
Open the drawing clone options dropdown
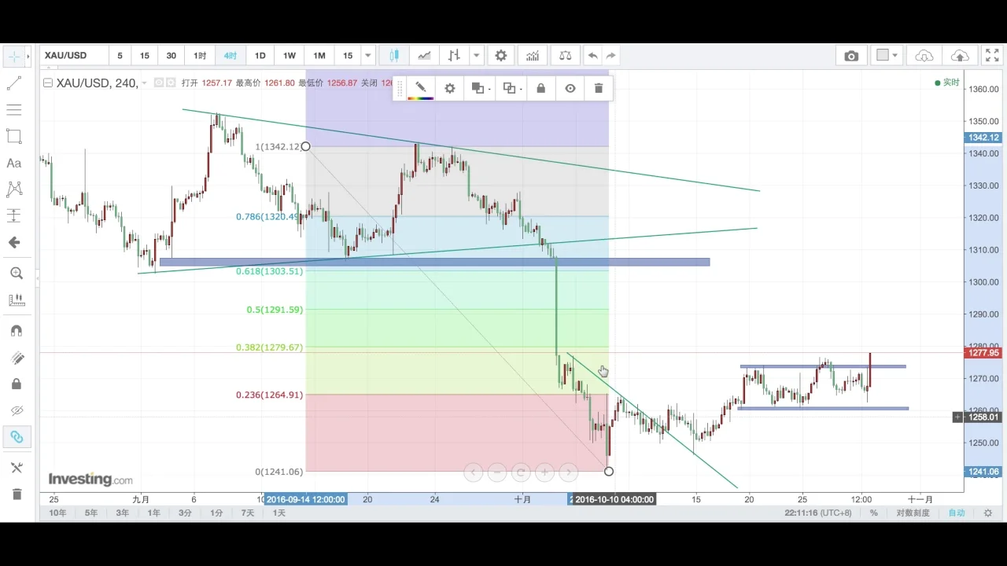point(511,89)
